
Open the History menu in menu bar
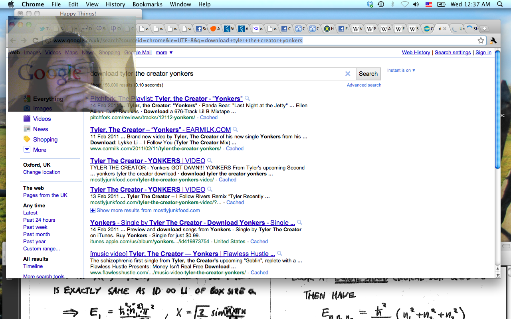pos(115,4)
